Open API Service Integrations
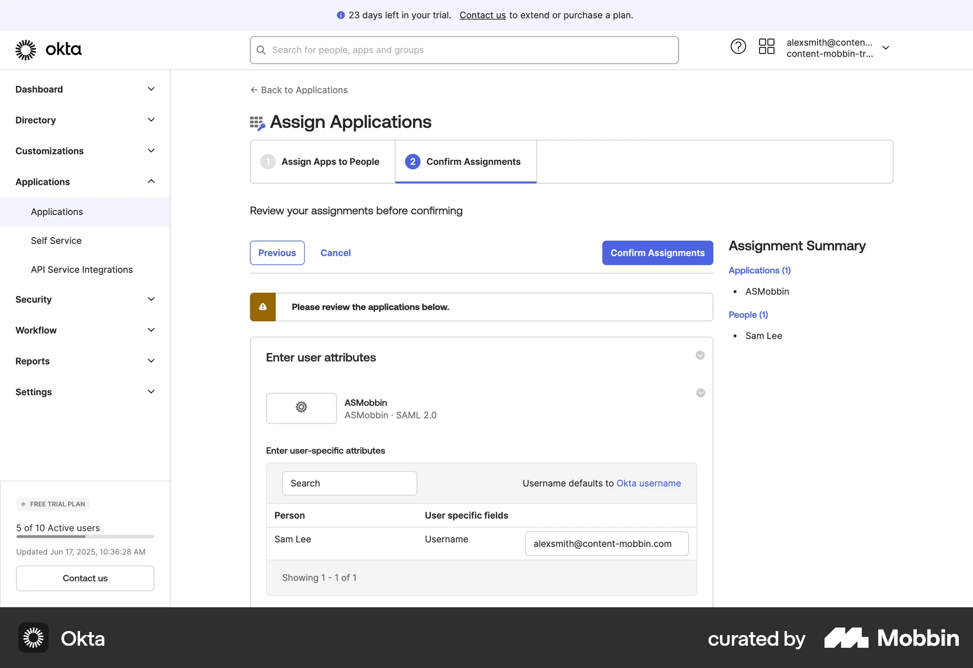The image size is (973, 668). [81, 269]
